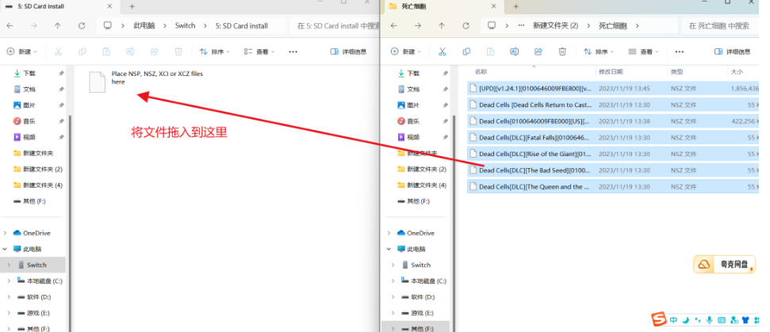770x332 pixels.
Task: Click Cut scissors icon in right window toolbar
Action: [x=442, y=52]
